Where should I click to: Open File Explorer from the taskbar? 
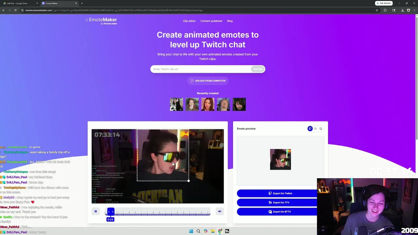click(213, 231)
